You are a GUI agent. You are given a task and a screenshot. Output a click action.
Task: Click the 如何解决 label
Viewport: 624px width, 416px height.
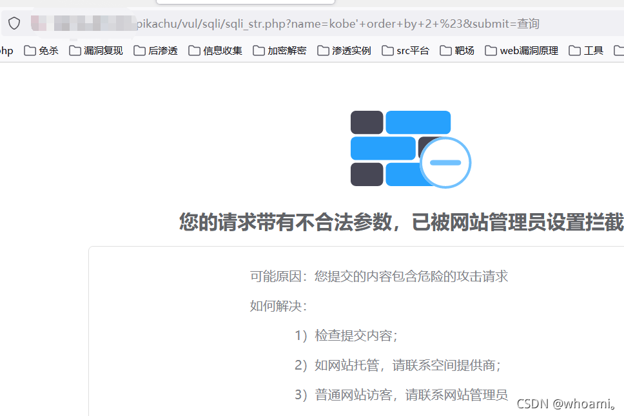(x=278, y=306)
